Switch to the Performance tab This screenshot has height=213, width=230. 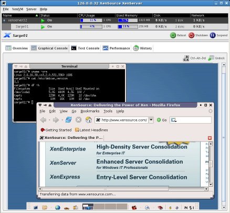(116, 48)
